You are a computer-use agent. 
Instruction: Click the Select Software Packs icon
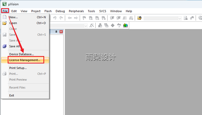[x=119, y=25]
